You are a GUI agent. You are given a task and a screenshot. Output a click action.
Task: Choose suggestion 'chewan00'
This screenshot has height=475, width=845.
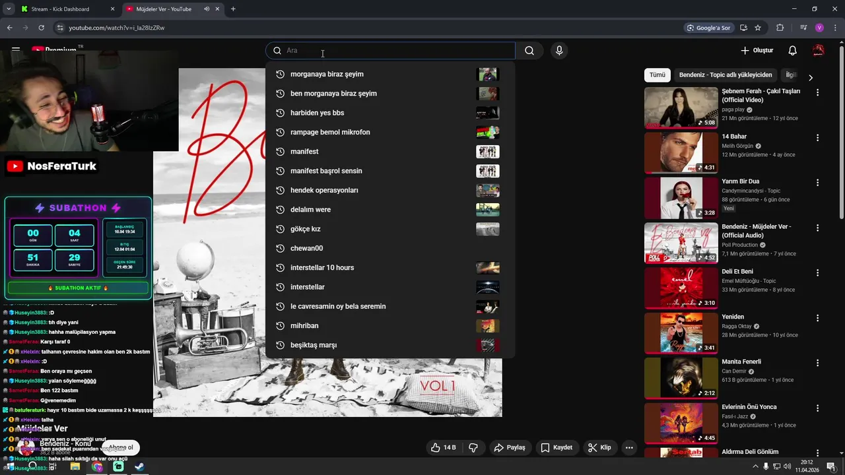click(x=390, y=248)
